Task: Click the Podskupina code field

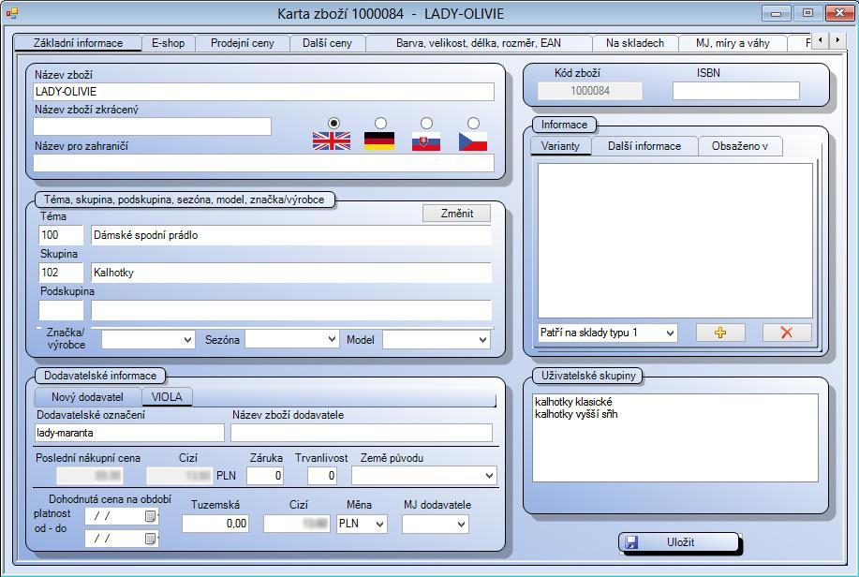Action: click(x=61, y=310)
